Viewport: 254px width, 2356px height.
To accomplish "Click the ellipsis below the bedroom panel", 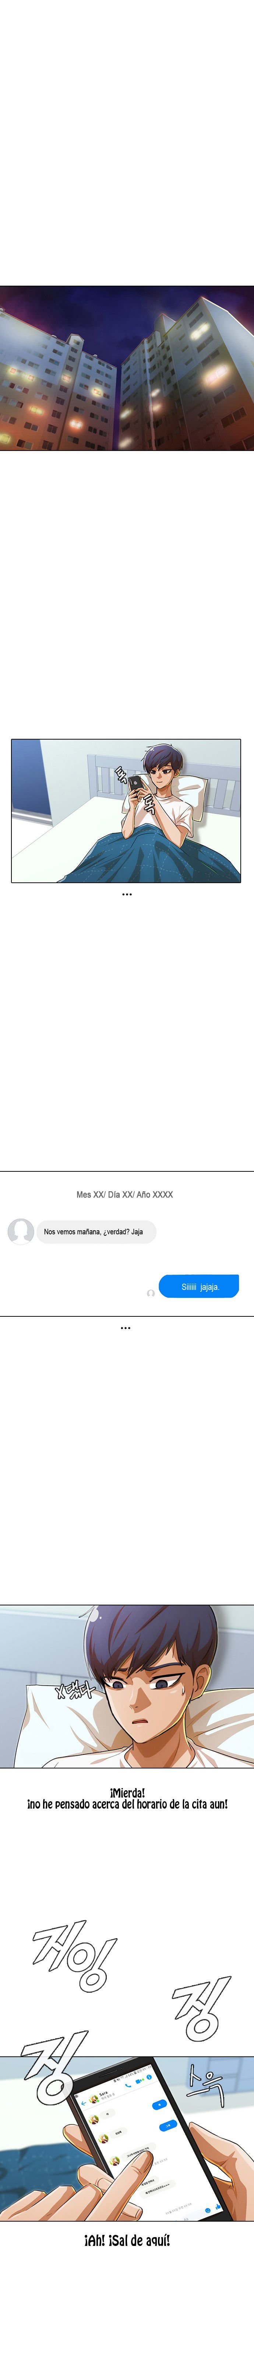I will (126, 895).
